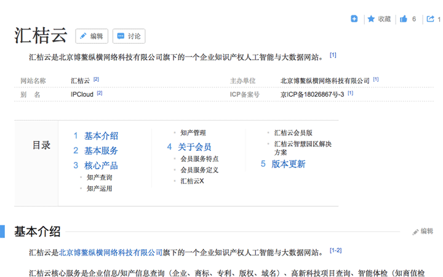Click the 基本介绍 section heading
443x277 pixels.
(x=38, y=231)
